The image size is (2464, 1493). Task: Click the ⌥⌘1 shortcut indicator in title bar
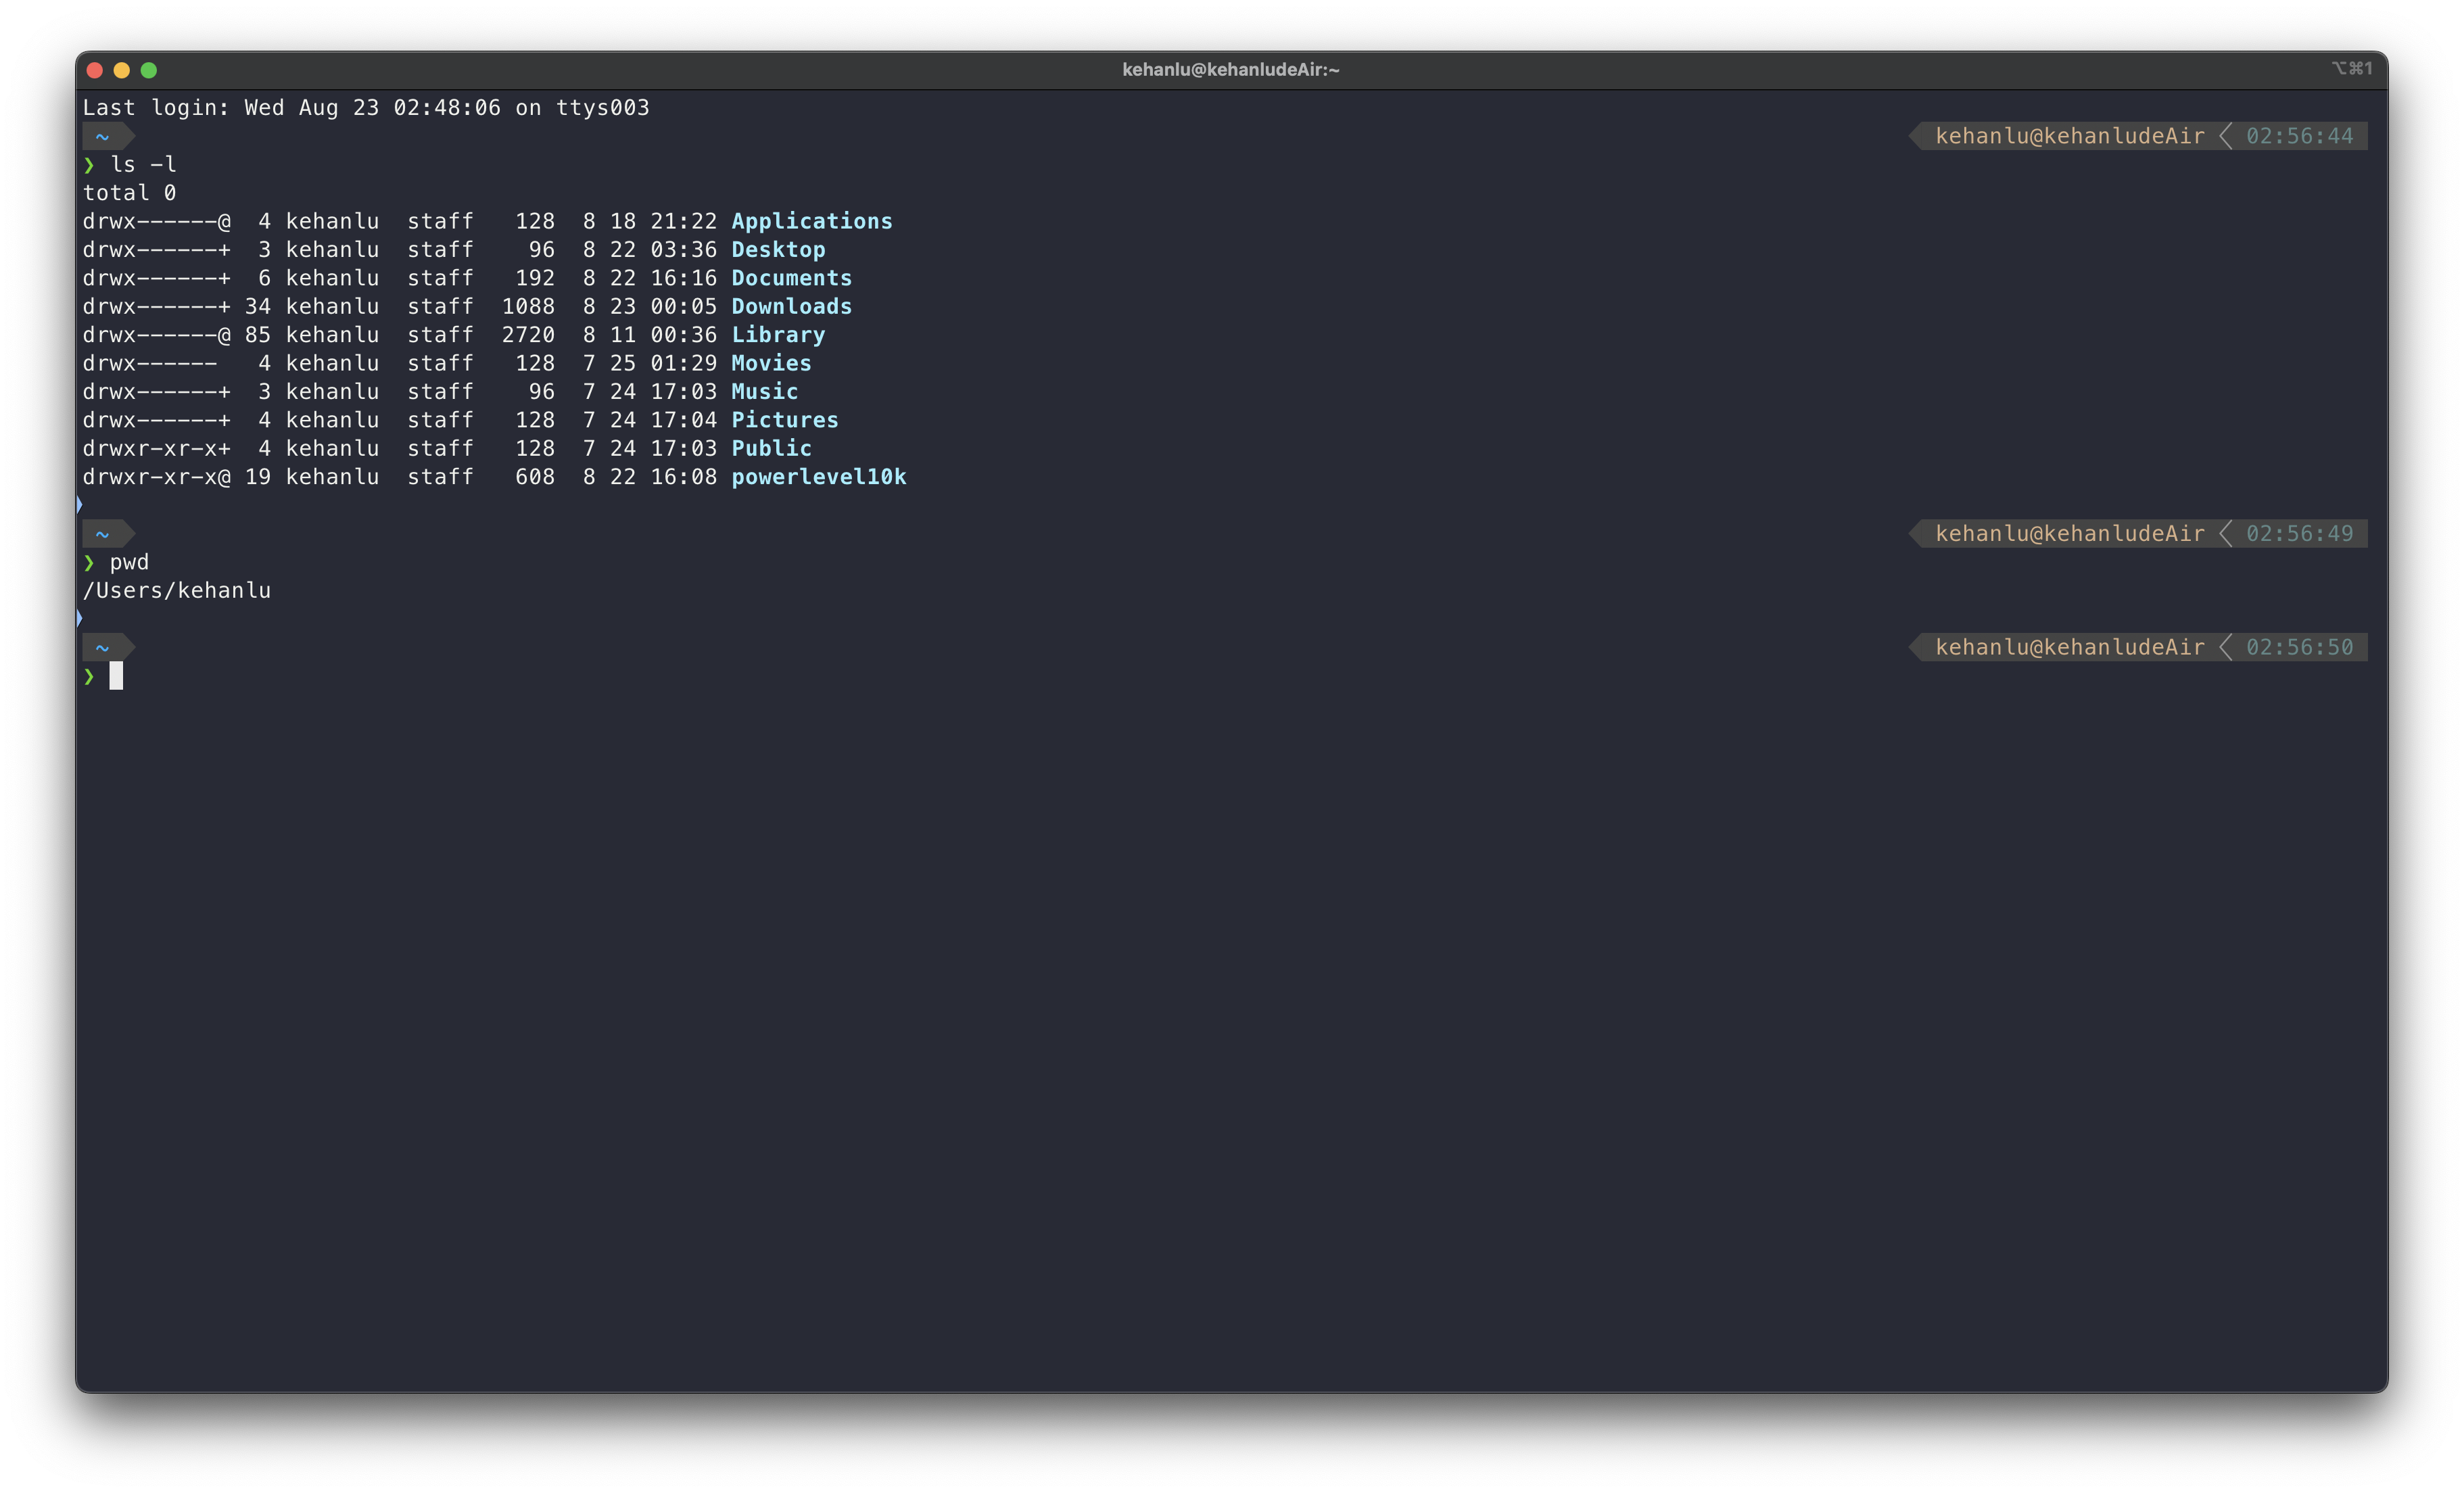pyautogui.click(x=2351, y=68)
